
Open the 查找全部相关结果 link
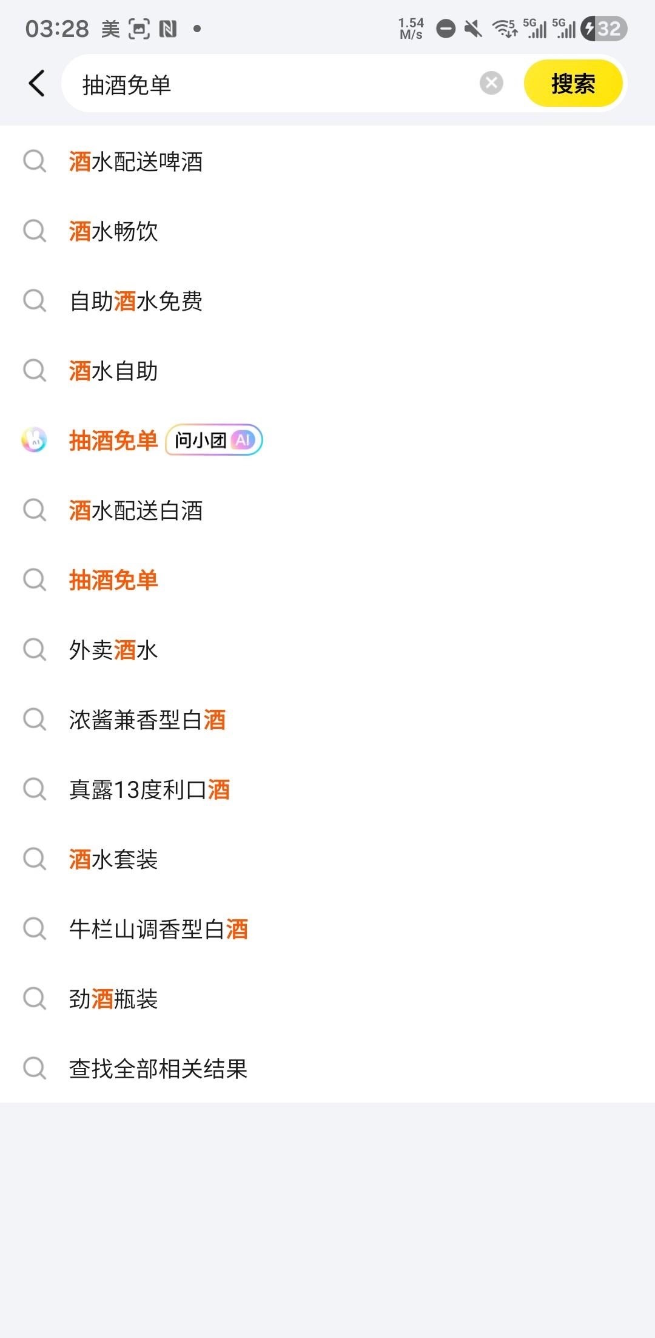click(x=158, y=1069)
